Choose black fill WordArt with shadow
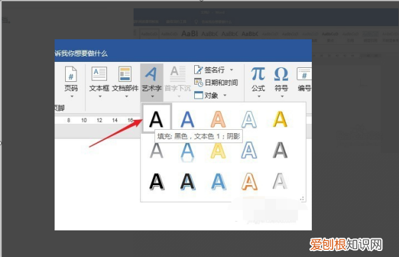This screenshot has height=257, width=399. click(x=156, y=119)
